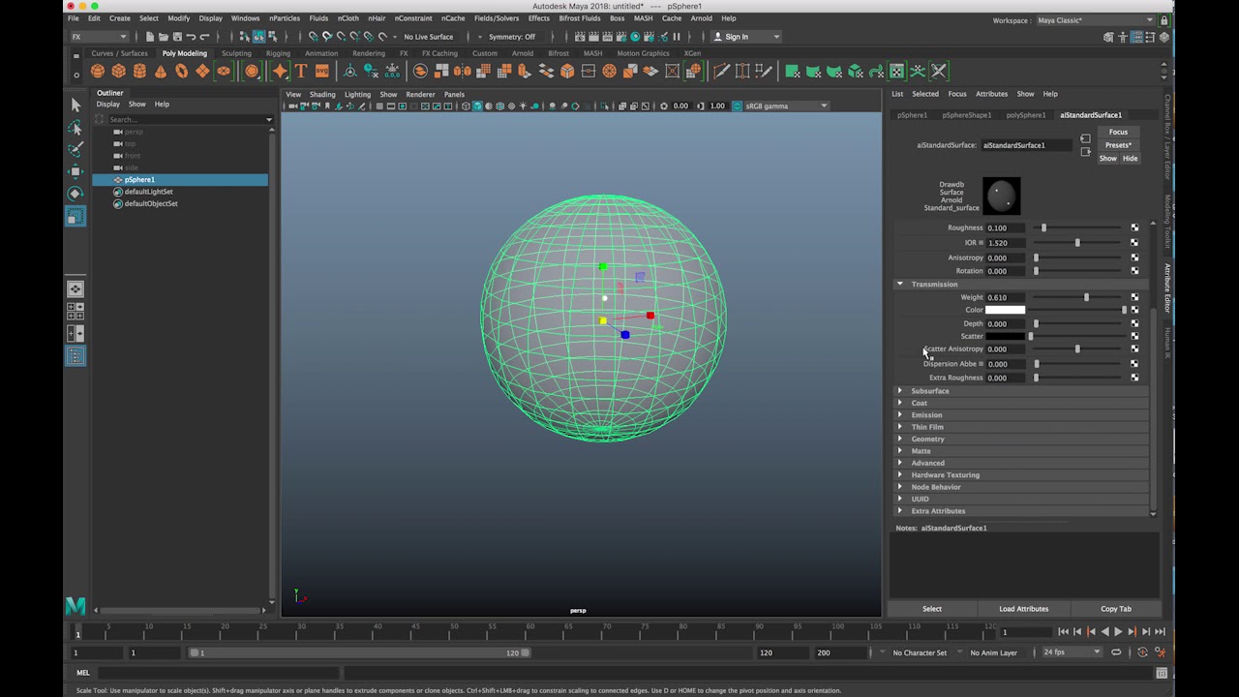
Task: Create a polygon cube from the shelf
Action: pyautogui.click(x=118, y=71)
